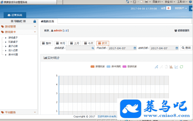Expand the 游戏管理 section
This screenshot has height=121, width=193.
[18, 27]
